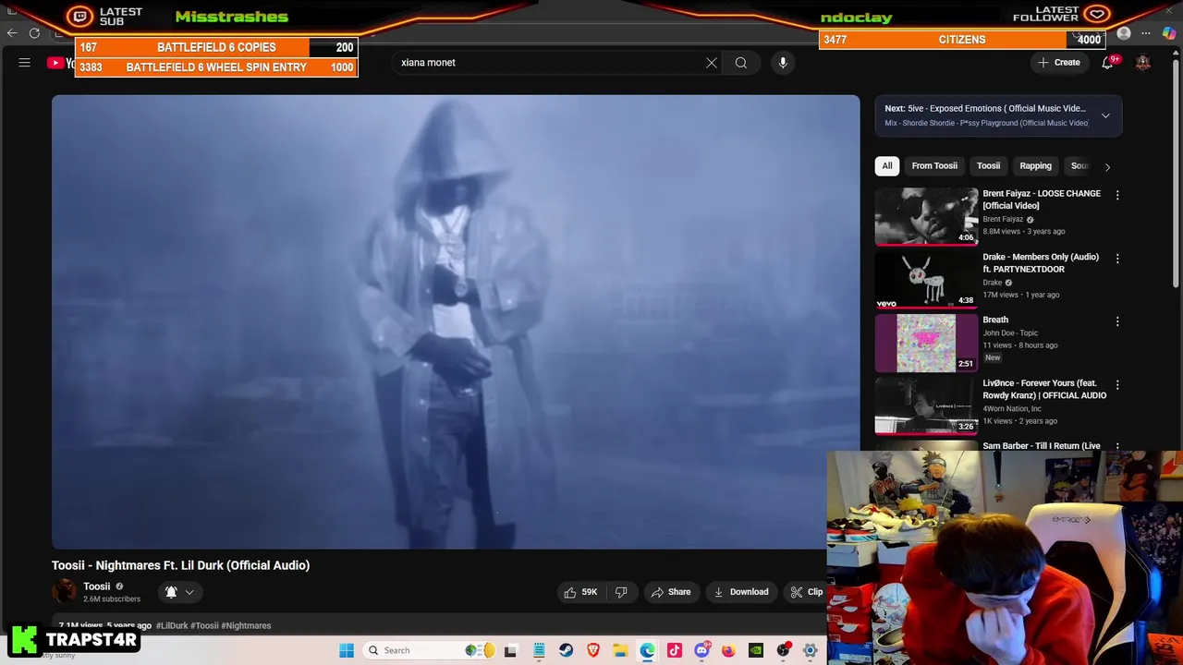Like the Toosii Nightmares video
This screenshot has width=1183, height=665.
pyautogui.click(x=580, y=592)
